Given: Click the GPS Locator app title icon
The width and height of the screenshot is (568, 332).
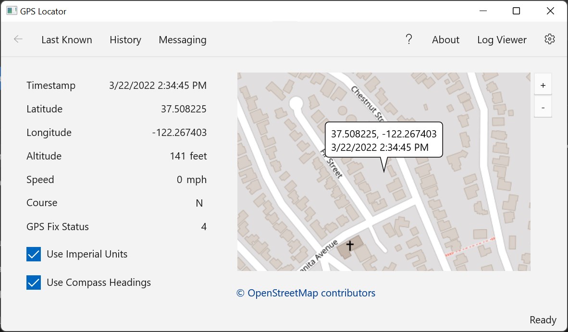Looking at the screenshot, I should click(12, 11).
